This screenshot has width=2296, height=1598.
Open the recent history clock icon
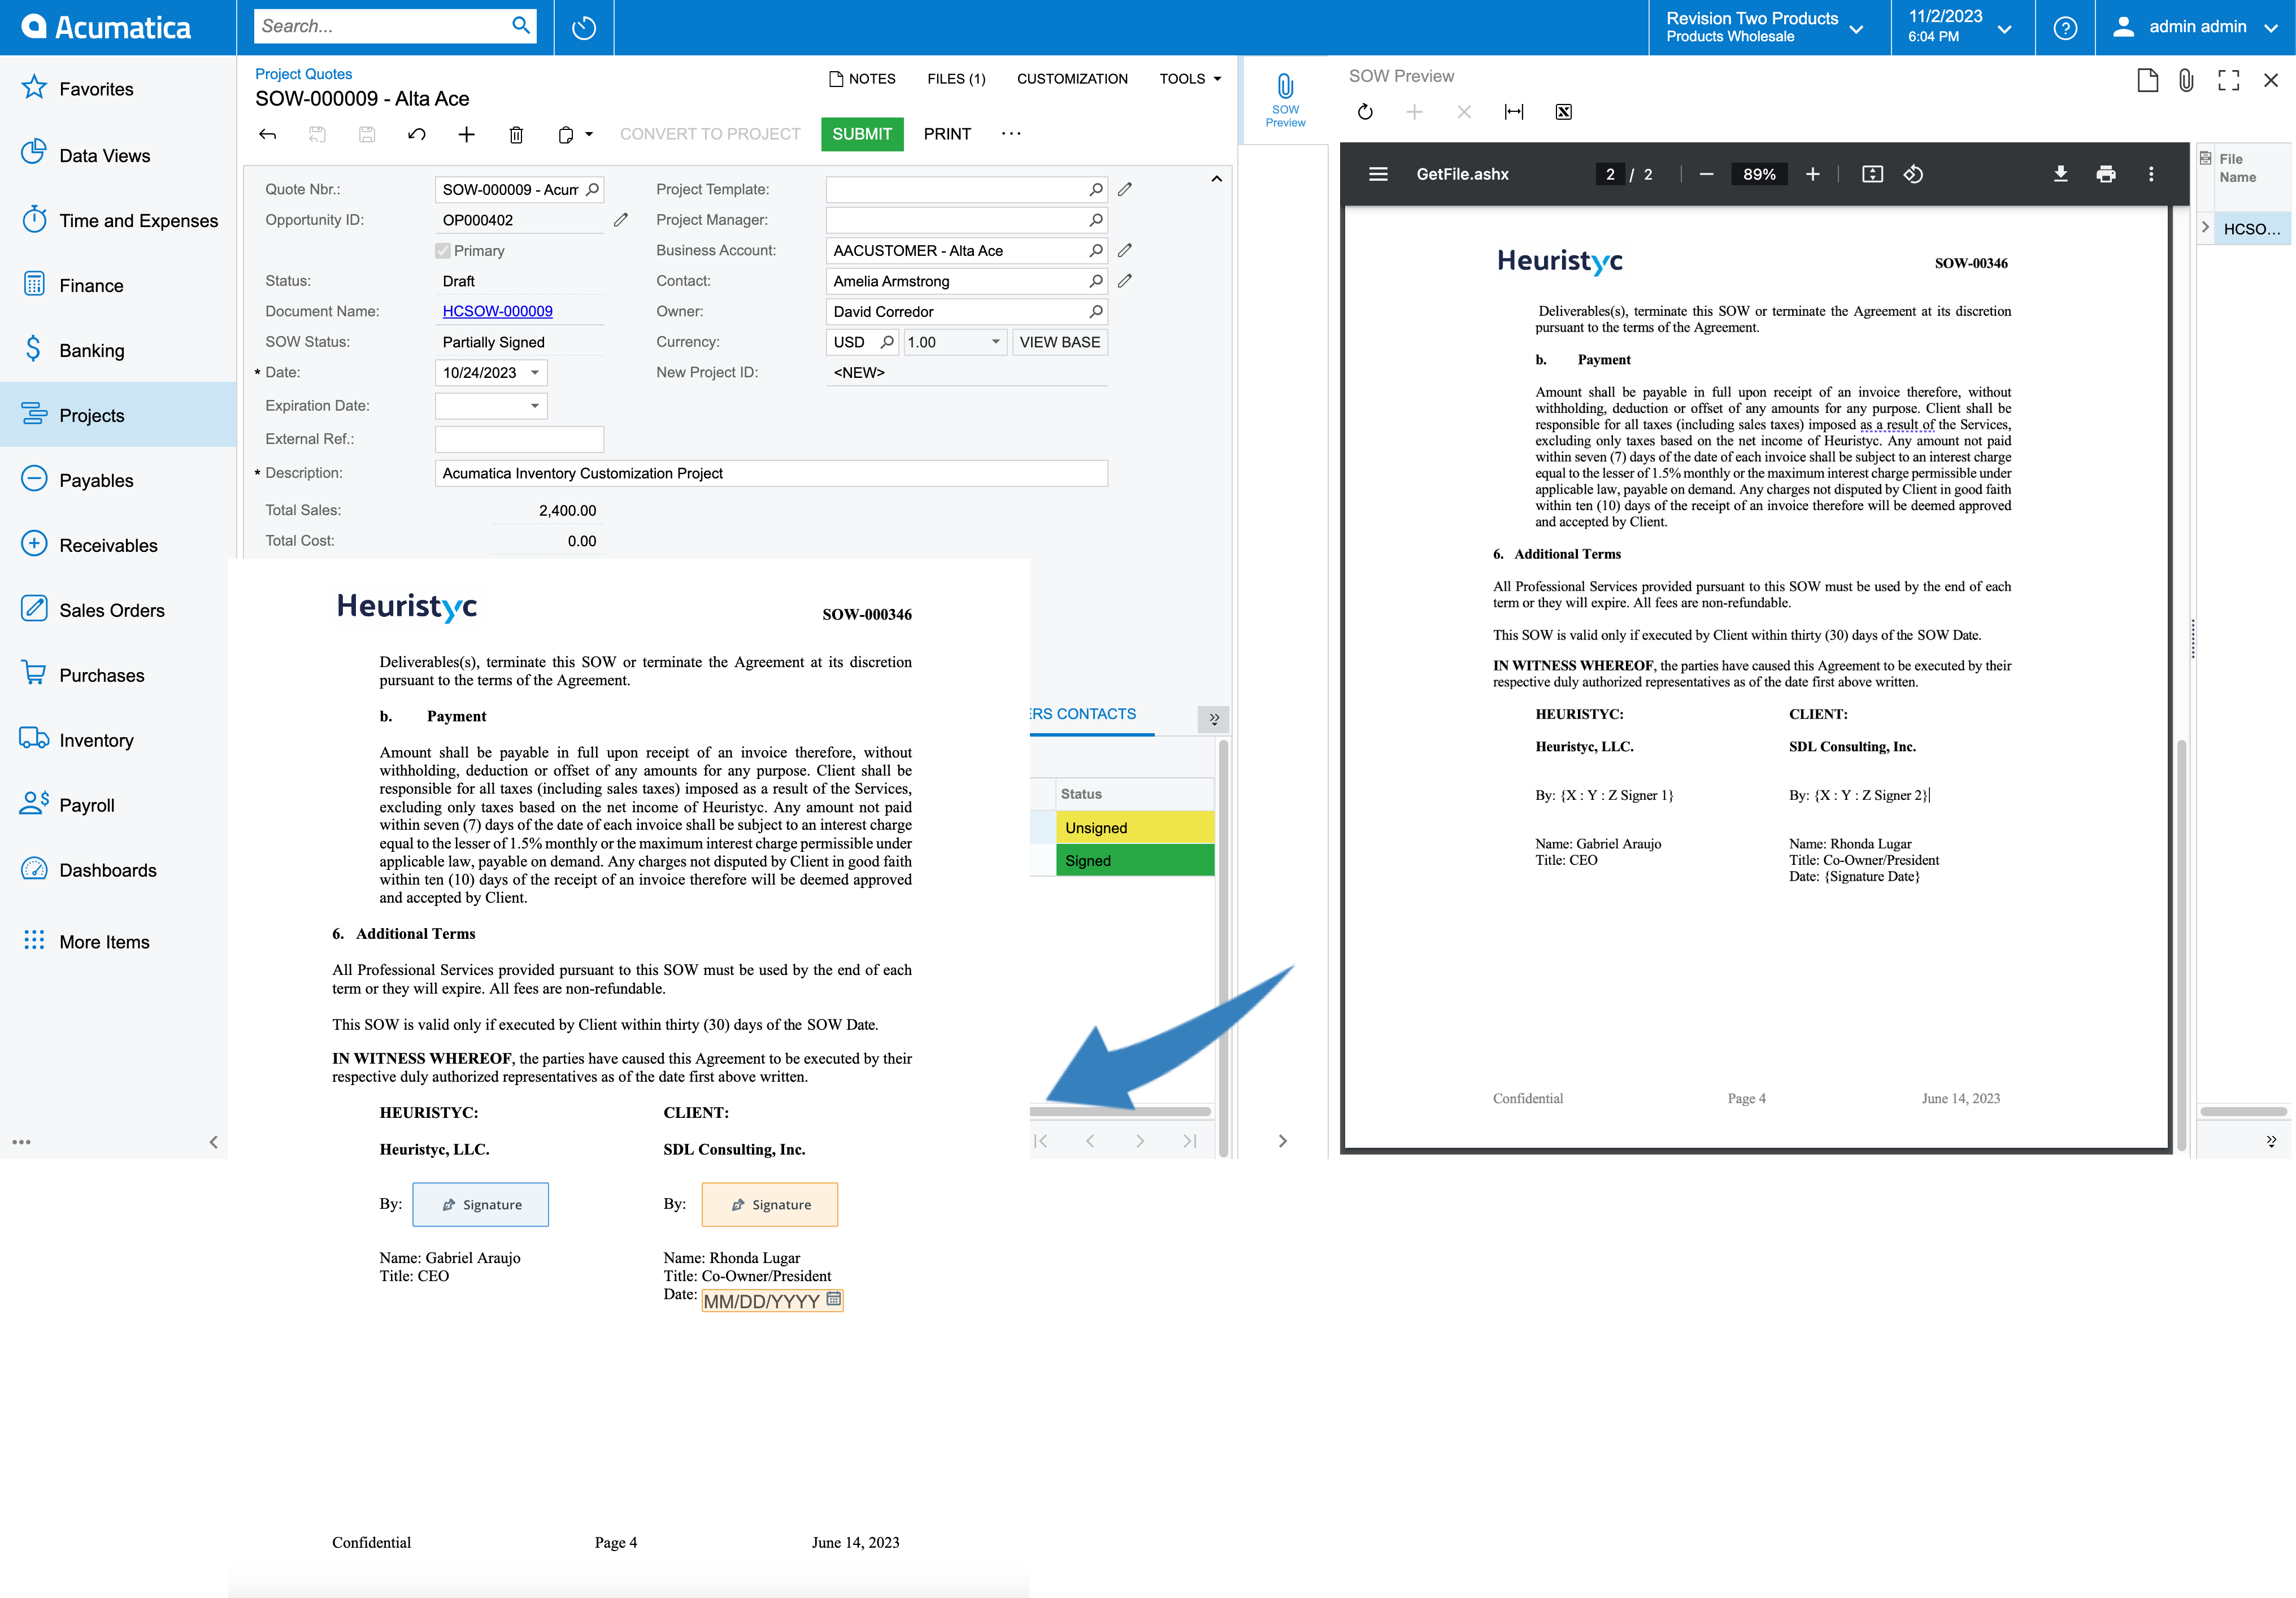pos(584,27)
